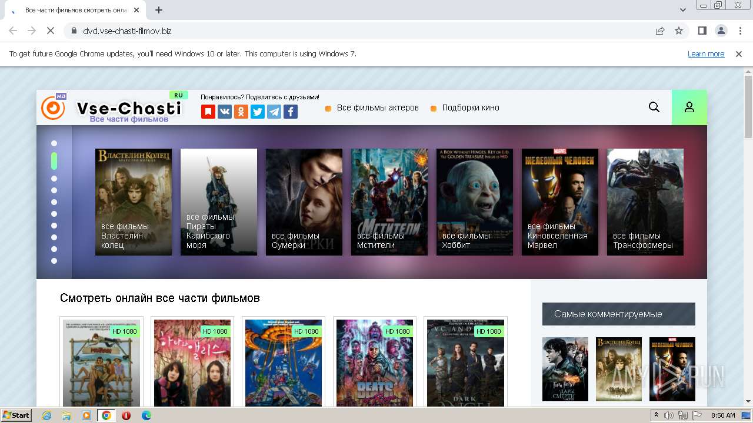Image resolution: width=753 pixels, height=423 pixels.
Task: Select the fourth slider dot
Action: click(x=54, y=190)
